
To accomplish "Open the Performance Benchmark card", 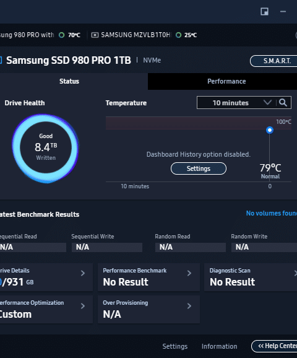I will [x=148, y=277].
